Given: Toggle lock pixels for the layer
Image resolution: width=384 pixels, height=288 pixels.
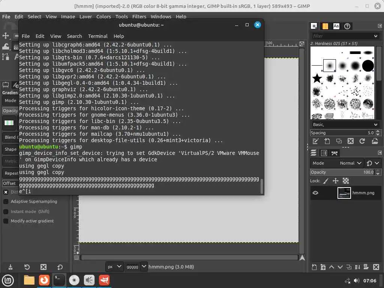Looking at the screenshot, I should point(326,181).
